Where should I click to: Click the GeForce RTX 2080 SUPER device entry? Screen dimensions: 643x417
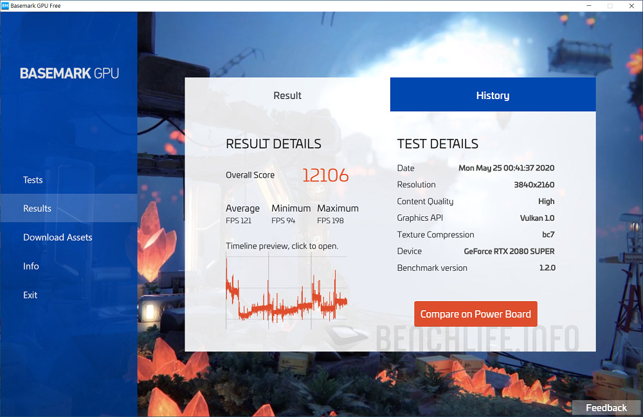(x=509, y=251)
